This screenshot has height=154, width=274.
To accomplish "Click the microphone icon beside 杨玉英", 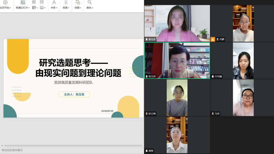I will click(x=147, y=77).
